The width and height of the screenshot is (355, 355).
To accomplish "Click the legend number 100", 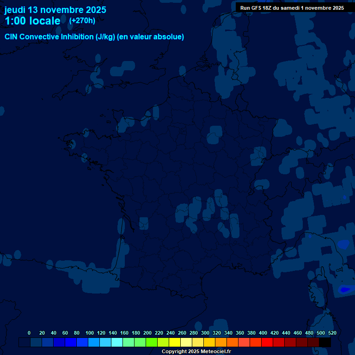I will [90, 333].
